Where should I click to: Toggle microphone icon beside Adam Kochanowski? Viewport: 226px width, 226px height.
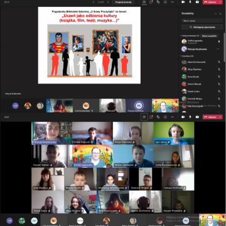[219, 62]
